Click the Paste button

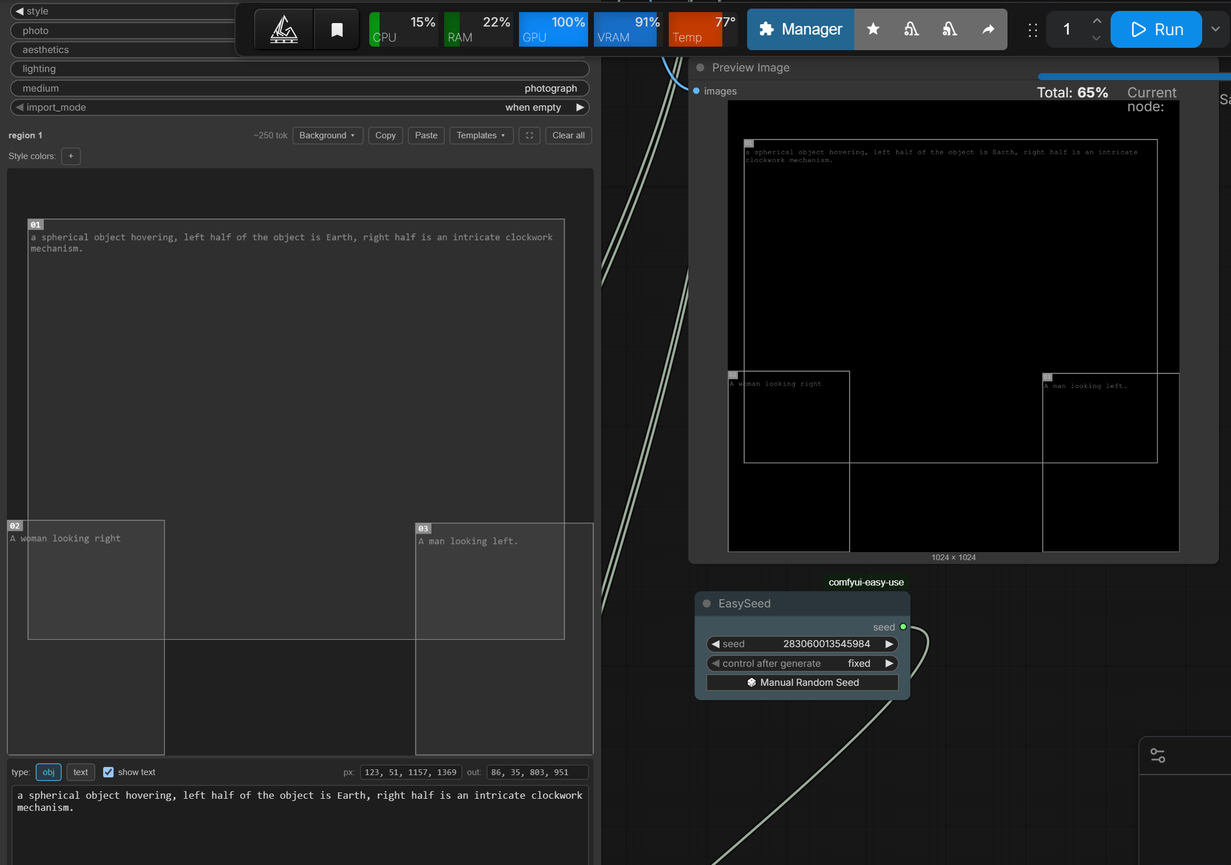(426, 135)
